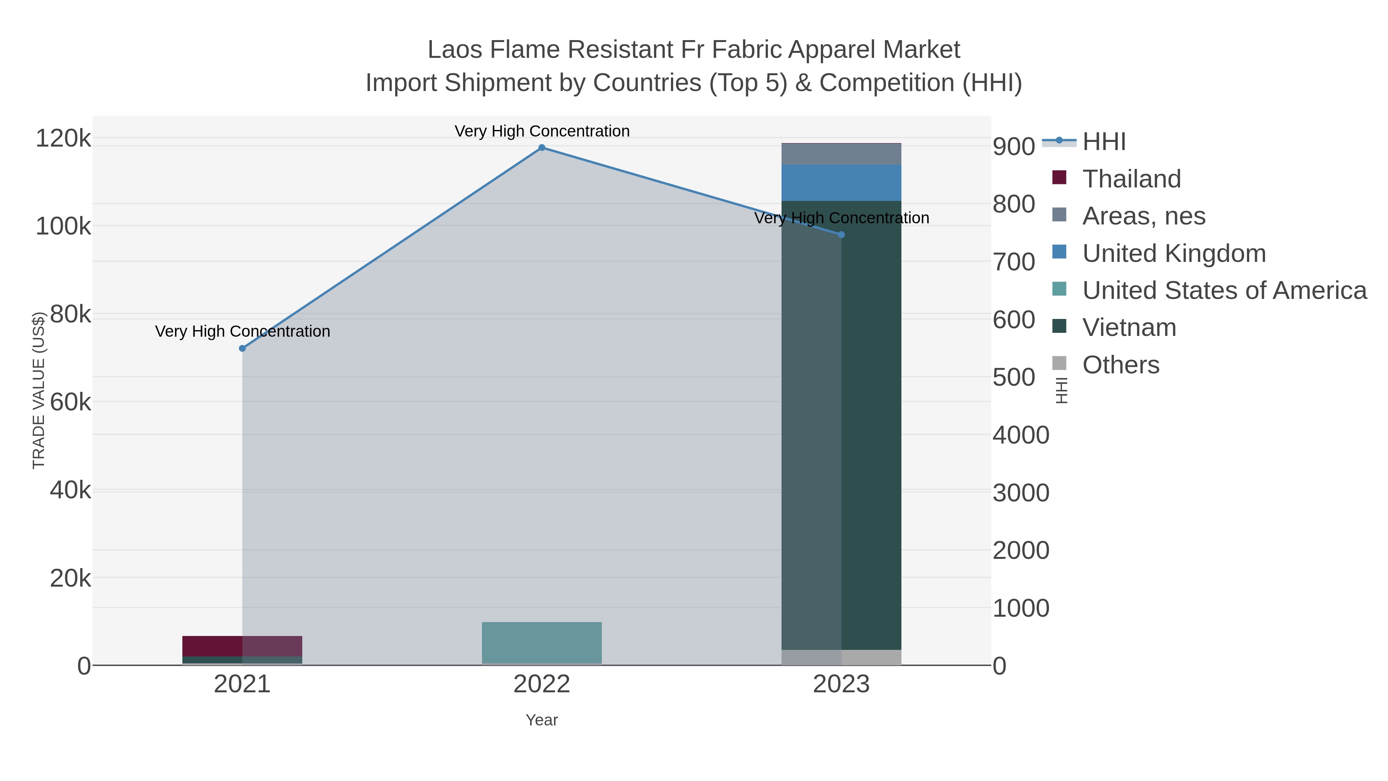The image size is (1388, 781).
Task: Click the Vietnam dark green legend swatch
Action: 1060,326
